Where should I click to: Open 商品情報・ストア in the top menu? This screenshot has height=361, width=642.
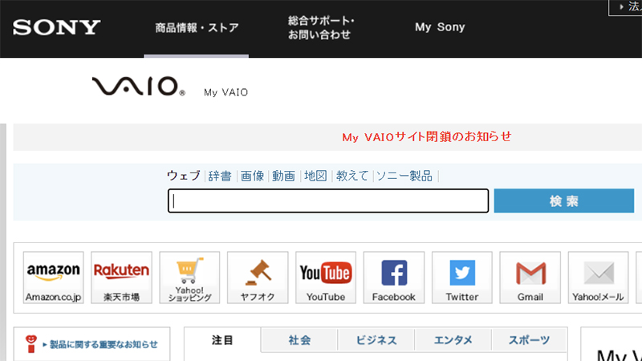(x=197, y=28)
